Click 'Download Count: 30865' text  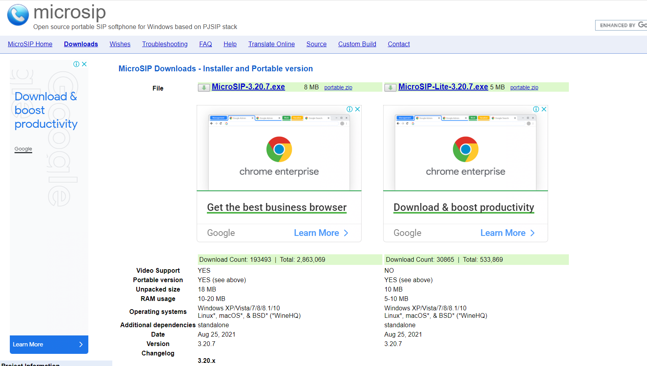click(x=420, y=259)
